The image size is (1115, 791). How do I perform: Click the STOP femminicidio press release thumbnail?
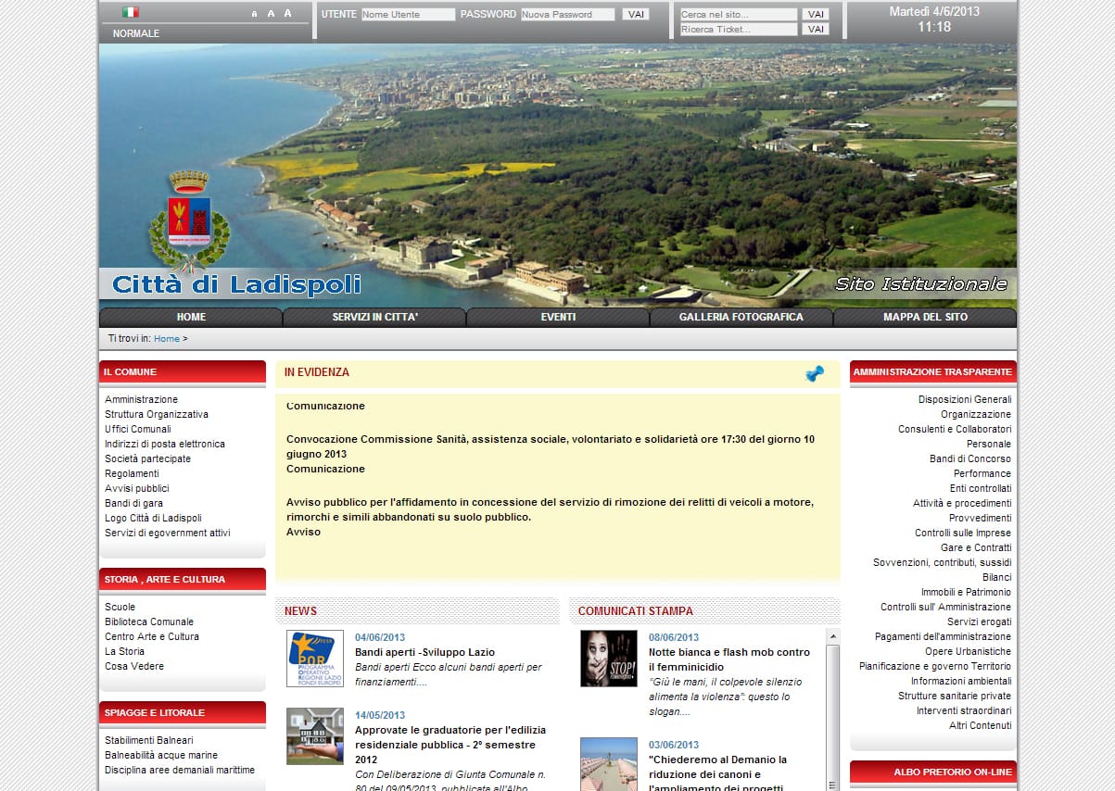pos(608,658)
